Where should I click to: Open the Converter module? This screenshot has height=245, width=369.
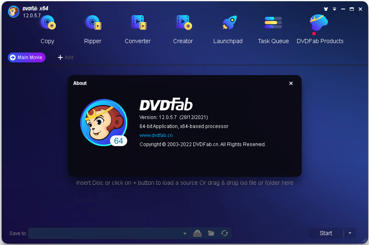point(138,30)
